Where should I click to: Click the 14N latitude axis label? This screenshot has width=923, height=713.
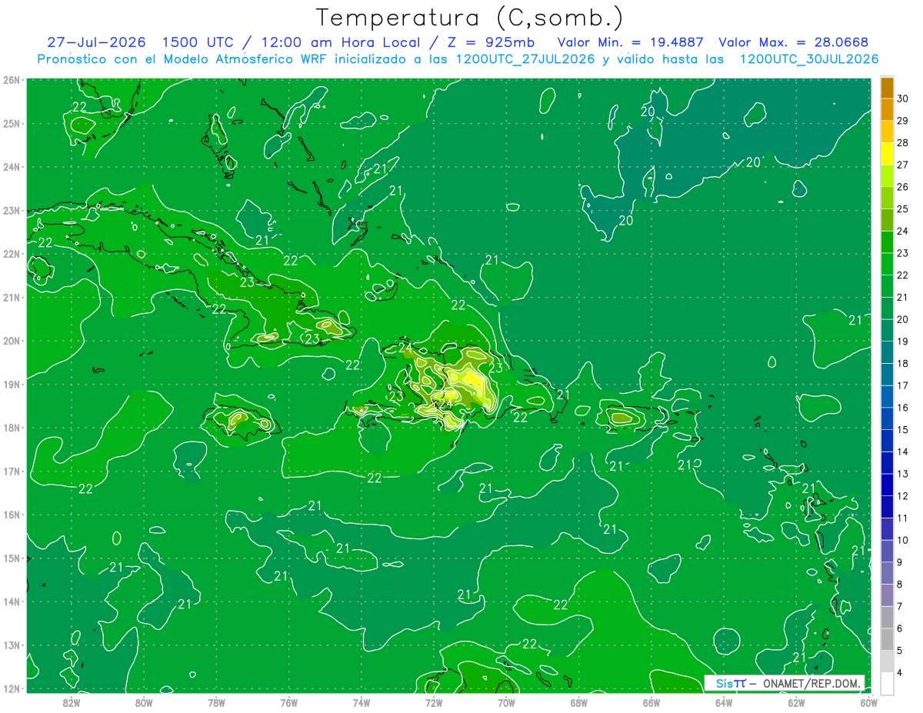point(12,601)
